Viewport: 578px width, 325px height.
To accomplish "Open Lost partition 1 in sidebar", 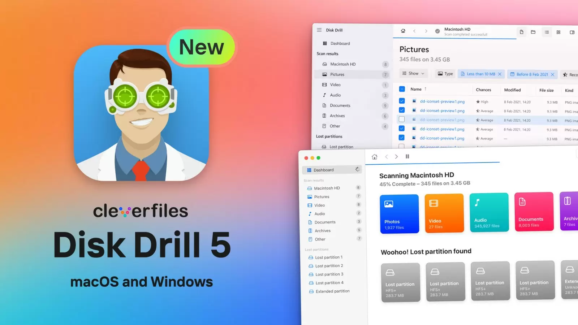I will 329,257.
